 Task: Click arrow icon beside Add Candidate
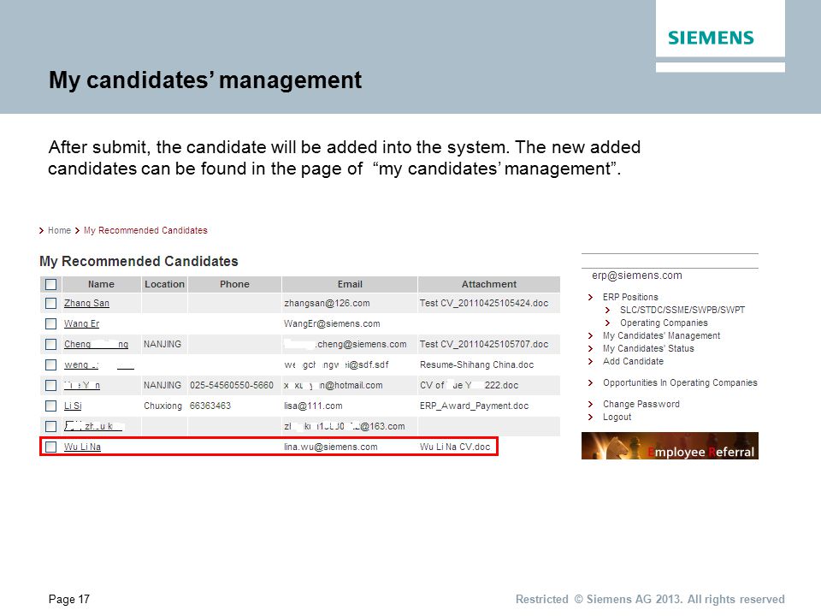pyautogui.click(x=591, y=361)
